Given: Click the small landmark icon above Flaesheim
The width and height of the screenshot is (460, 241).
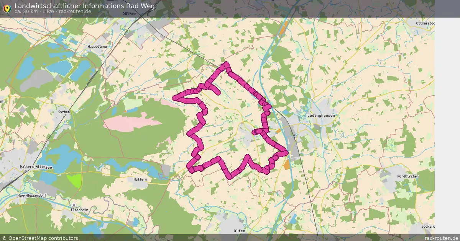Looking at the screenshot, I should (74, 205).
